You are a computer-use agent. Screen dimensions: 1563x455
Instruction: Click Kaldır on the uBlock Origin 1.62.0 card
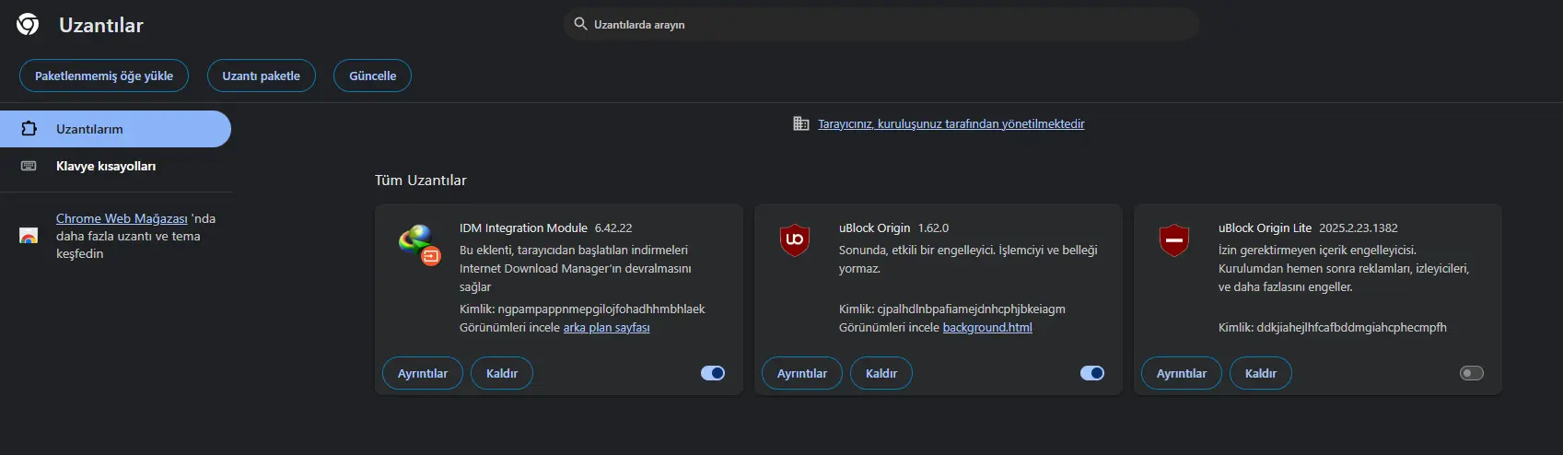pyautogui.click(x=881, y=373)
